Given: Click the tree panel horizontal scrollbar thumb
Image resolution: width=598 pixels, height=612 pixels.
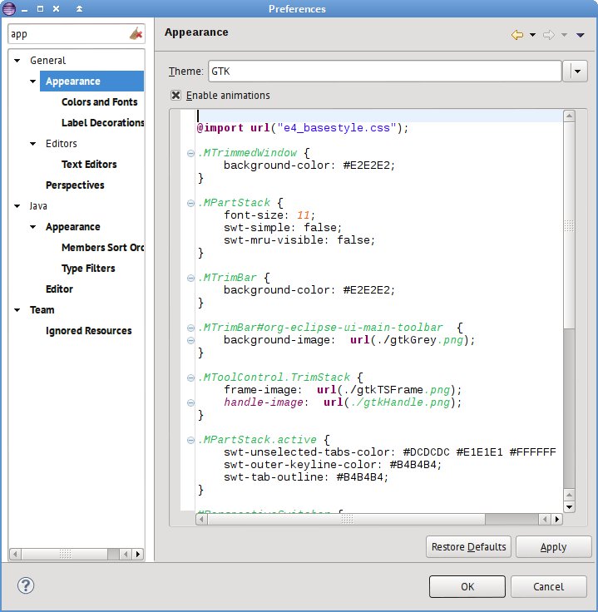Looking at the screenshot, I should (65, 554).
